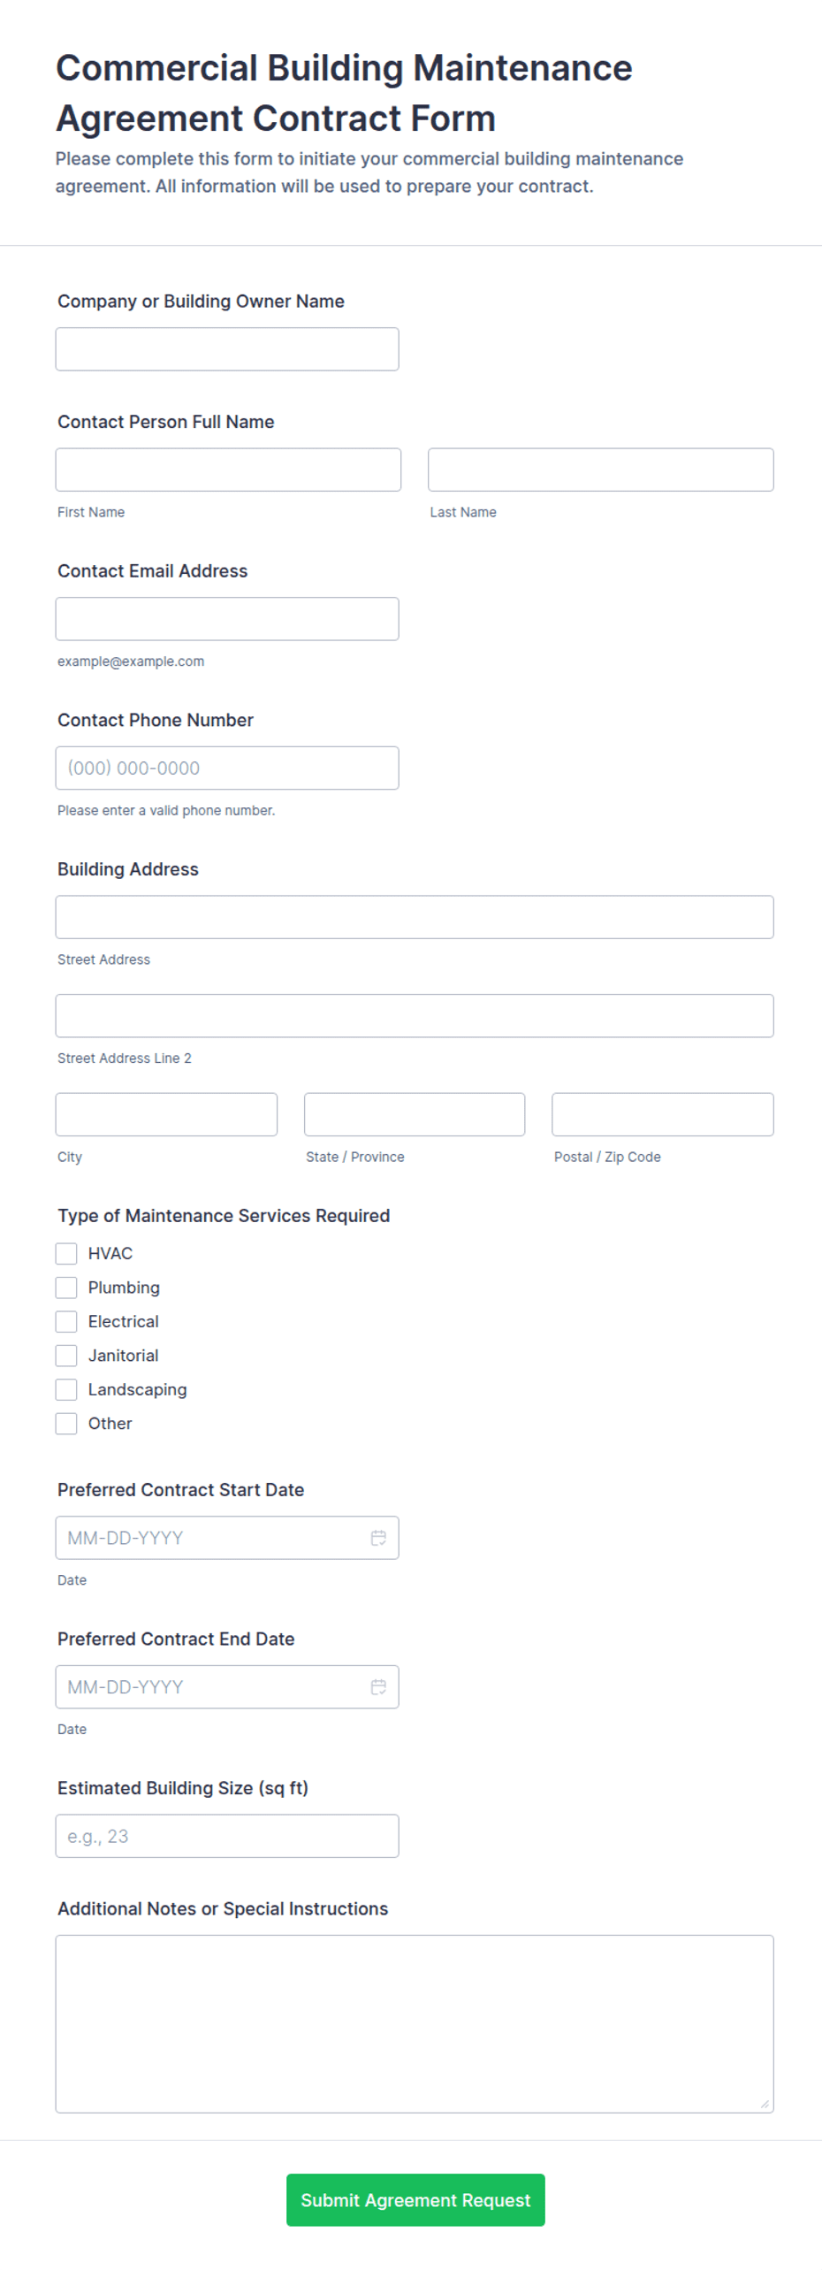
Task: Tick the HVAC checkbox
Action: (66, 1254)
